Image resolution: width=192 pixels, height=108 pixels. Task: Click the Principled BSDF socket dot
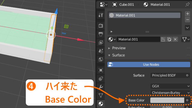coord(187,75)
